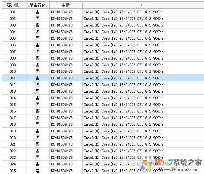This screenshot has width=204, height=174.
Task: Click the 主板 column header
Action: 66,5
